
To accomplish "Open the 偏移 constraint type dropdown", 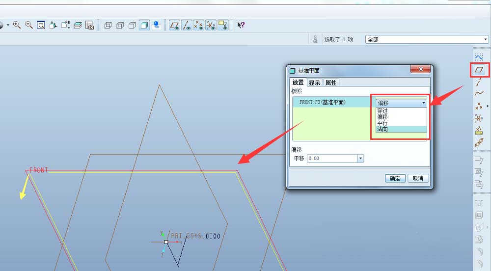I will [x=401, y=103].
